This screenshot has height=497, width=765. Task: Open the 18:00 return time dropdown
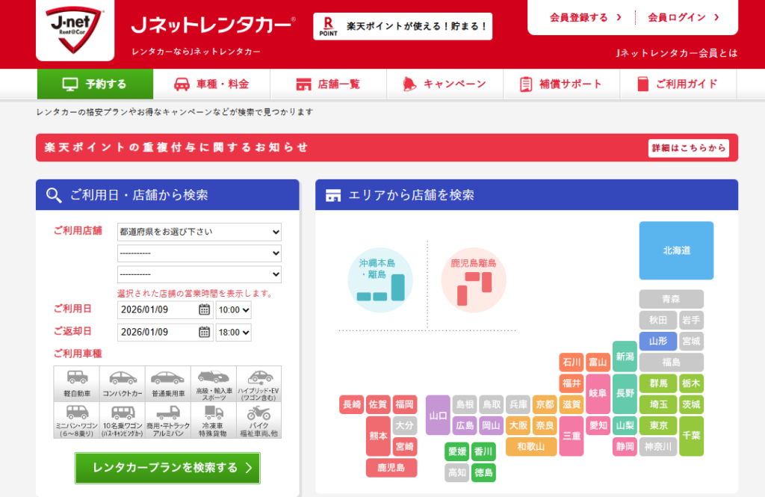click(x=233, y=333)
